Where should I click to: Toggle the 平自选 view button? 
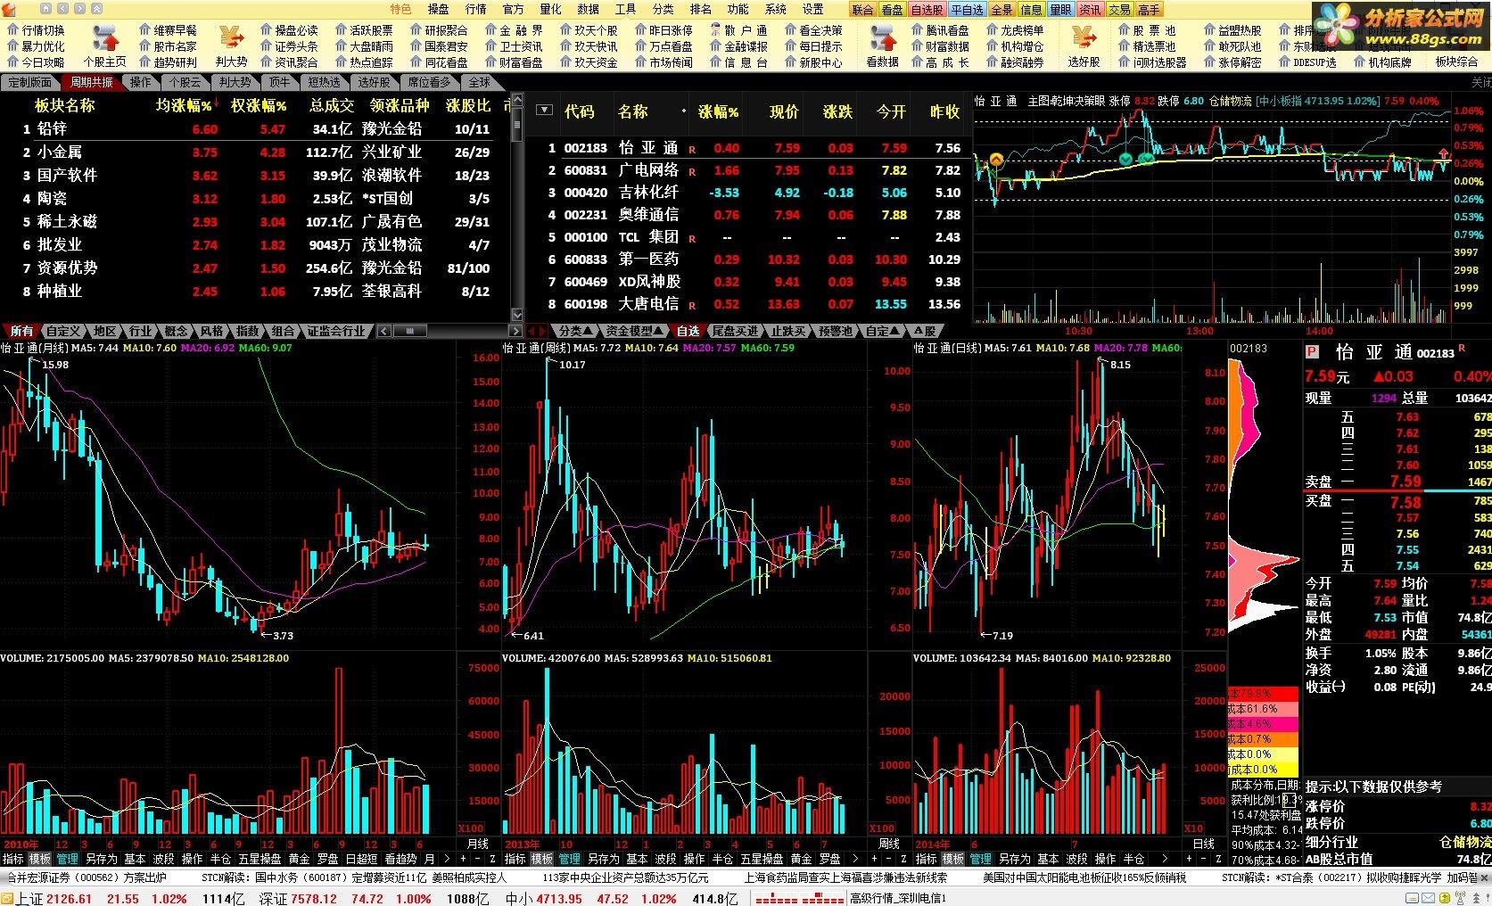coord(967,10)
